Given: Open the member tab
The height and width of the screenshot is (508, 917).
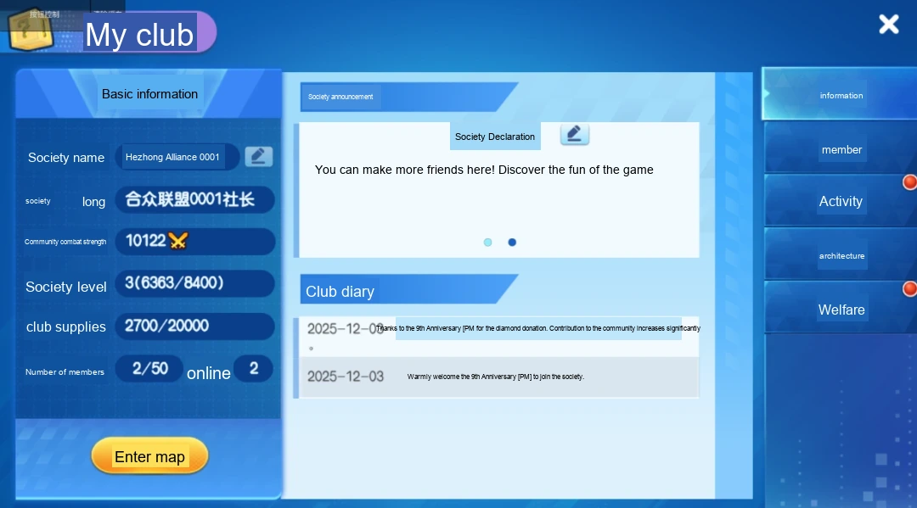Looking at the screenshot, I should pyautogui.click(x=841, y=149).
